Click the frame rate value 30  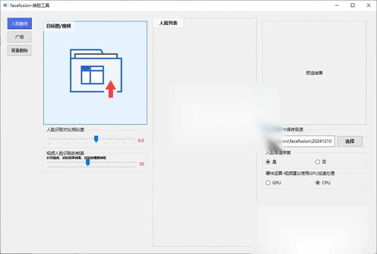tap(141, 164)
